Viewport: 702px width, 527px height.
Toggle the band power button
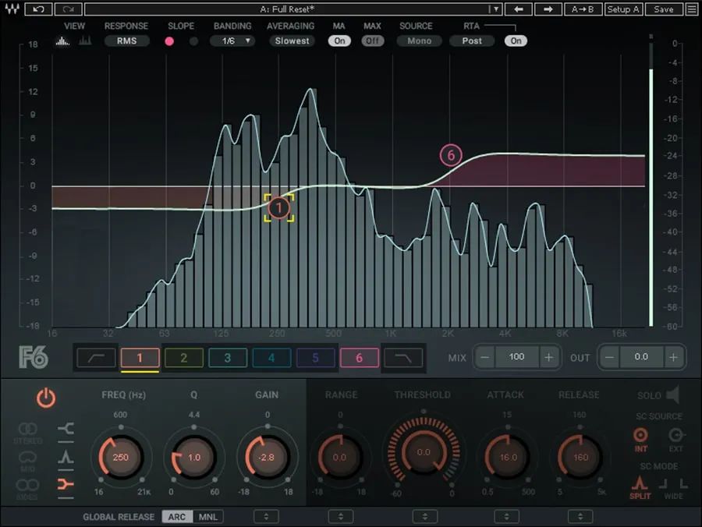coord(46,398)
